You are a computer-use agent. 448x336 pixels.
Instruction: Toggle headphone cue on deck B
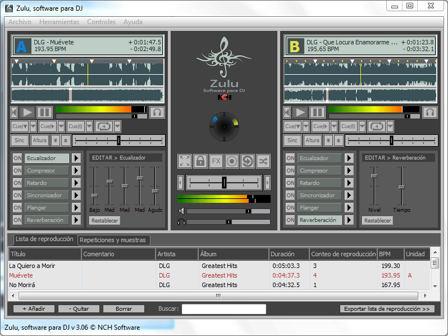tap(430, 112)
